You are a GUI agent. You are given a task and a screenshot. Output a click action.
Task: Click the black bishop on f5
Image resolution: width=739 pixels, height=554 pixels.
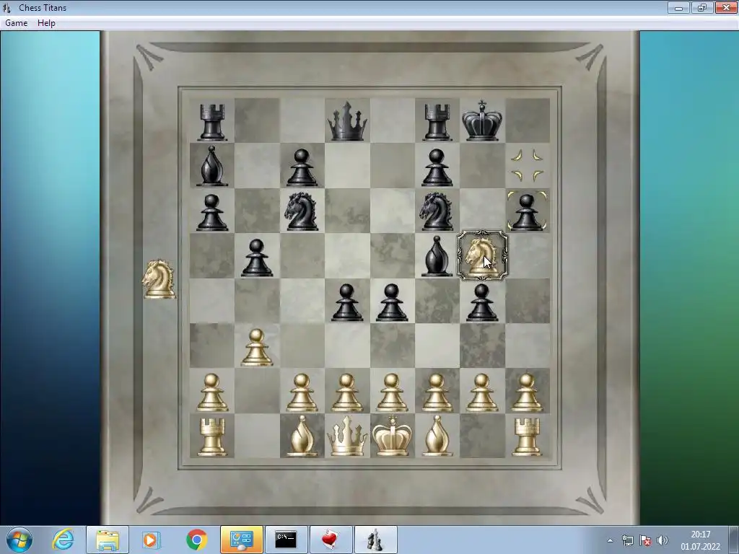point(437,256)
